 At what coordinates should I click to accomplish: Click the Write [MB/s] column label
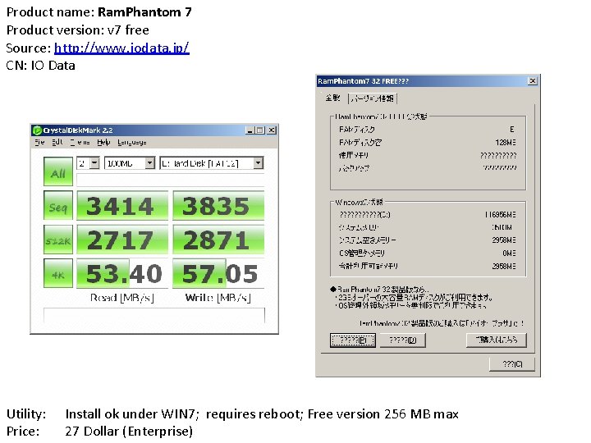tap(218, 298)
